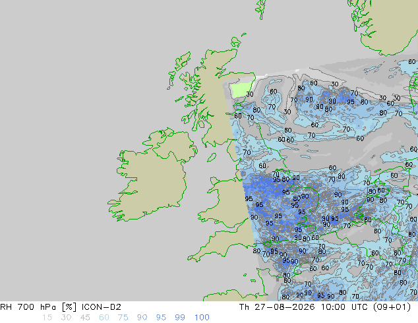418x323 pixels.
Task: Select the legend value 30 in color scale
Action: pos(66,318)
